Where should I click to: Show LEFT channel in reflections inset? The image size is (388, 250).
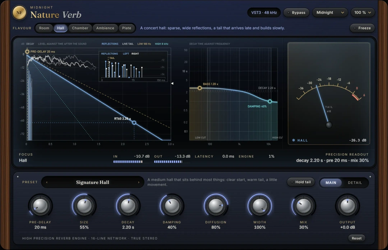pos(126,54)
